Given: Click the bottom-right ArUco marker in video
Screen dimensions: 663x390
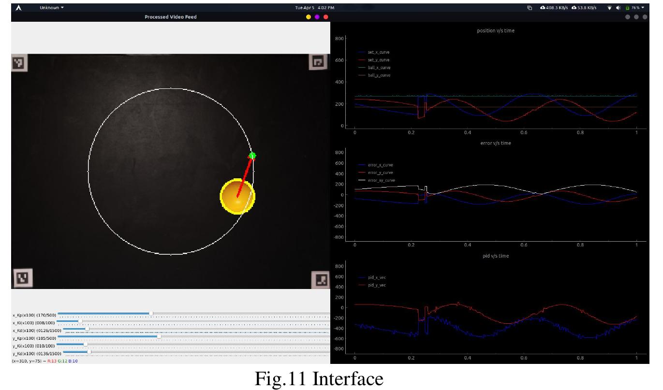Looking at the screenshot, I should [321, 279].
